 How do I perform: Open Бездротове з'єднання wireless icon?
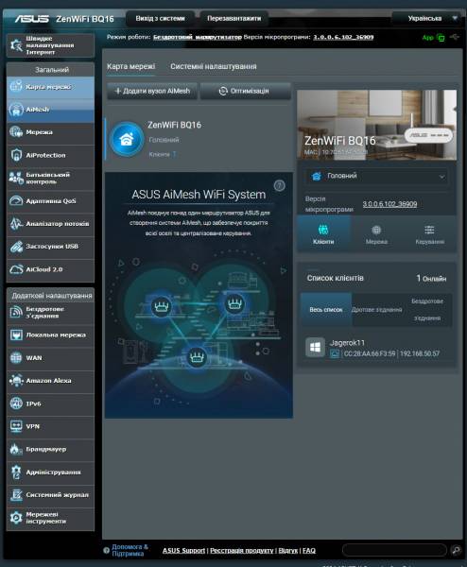[16, 312]
